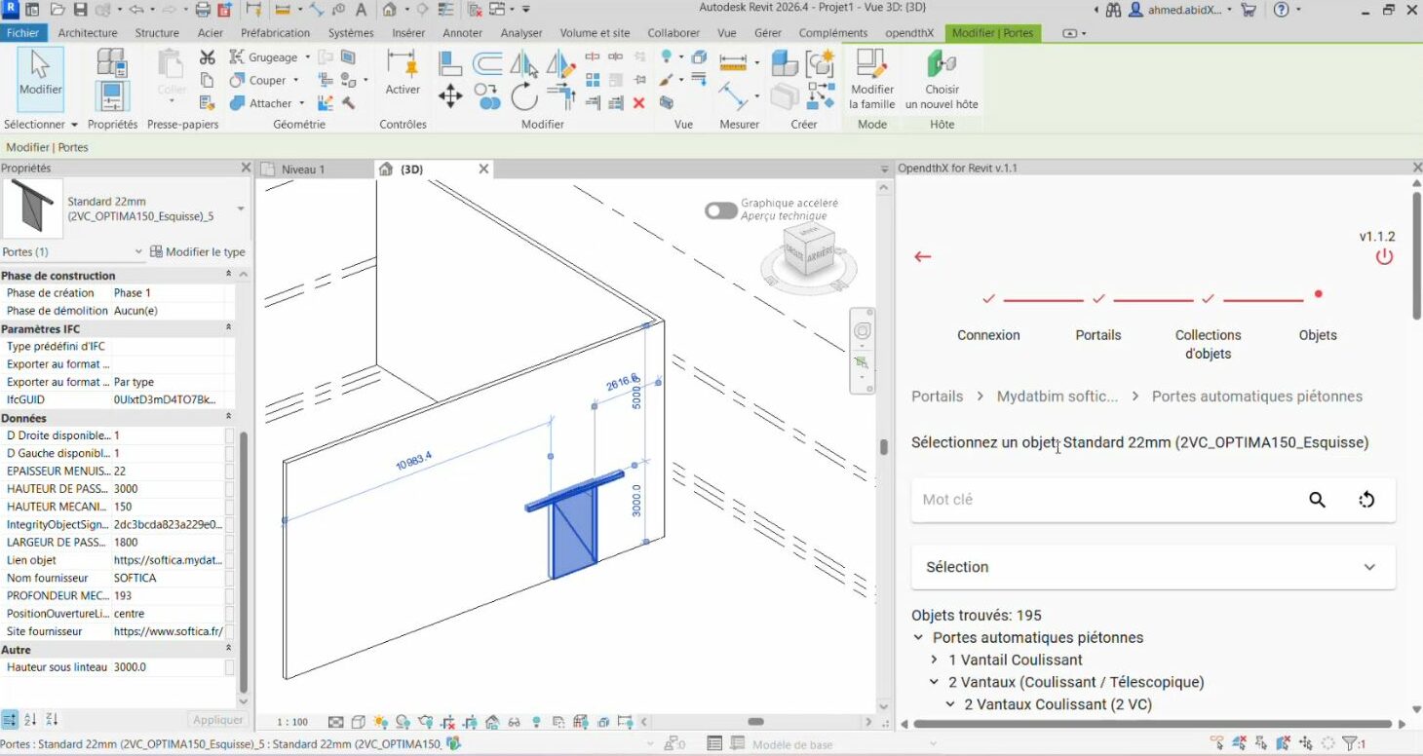The width and height of the screenshot is (1423, 756).
Task: Click the navigation wheel icon in view
Action: coord(863,331)
